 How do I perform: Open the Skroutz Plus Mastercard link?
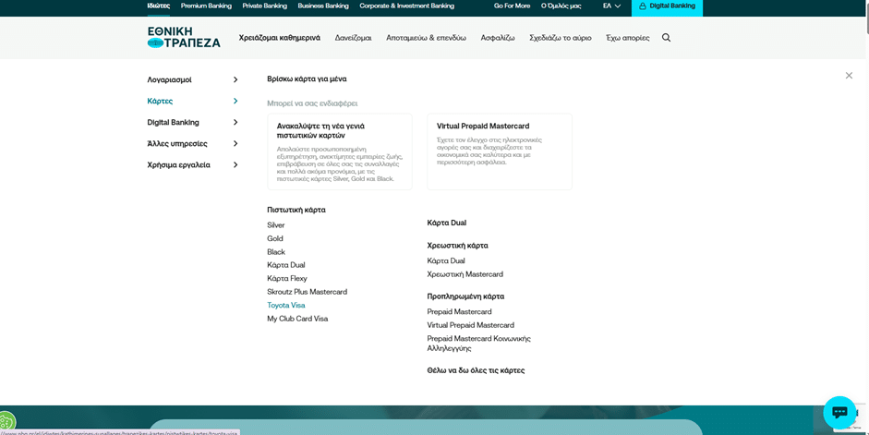307,292
